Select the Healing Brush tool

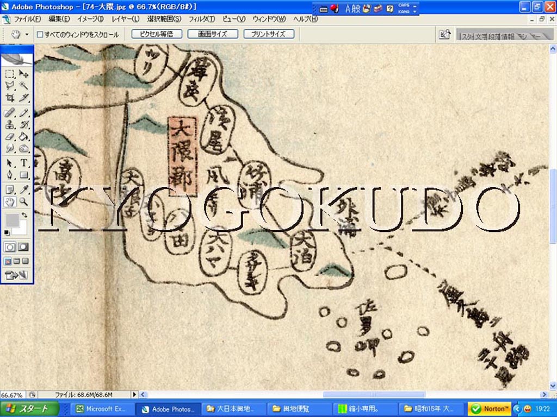coord(10,113)
